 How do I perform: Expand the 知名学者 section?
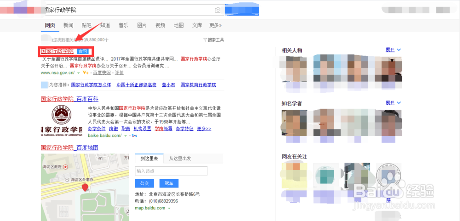tap(393, 103)
